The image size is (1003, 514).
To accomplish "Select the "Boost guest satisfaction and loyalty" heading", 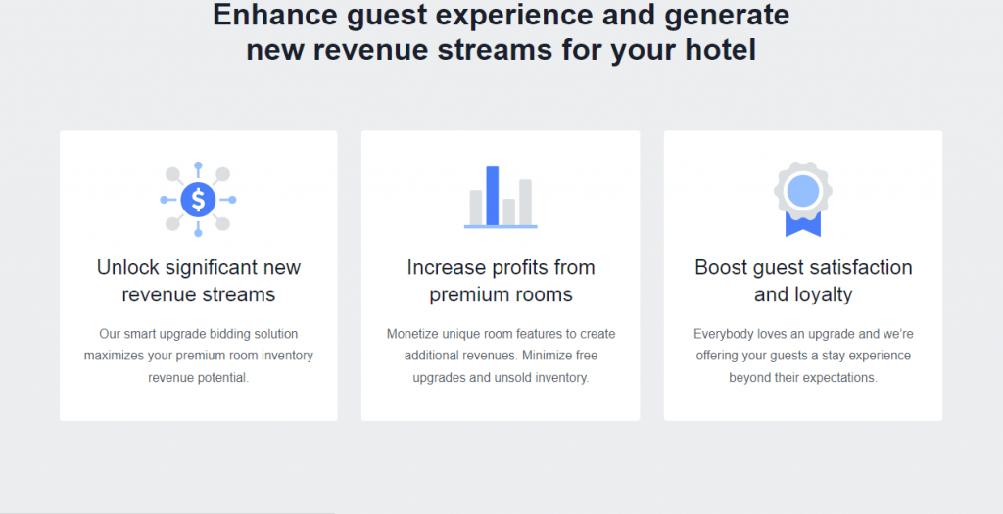I will point(803,281).
